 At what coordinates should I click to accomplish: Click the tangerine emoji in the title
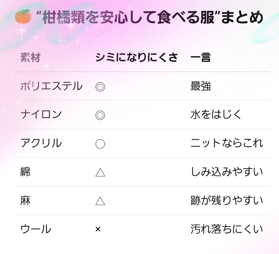tap(23, 16)
